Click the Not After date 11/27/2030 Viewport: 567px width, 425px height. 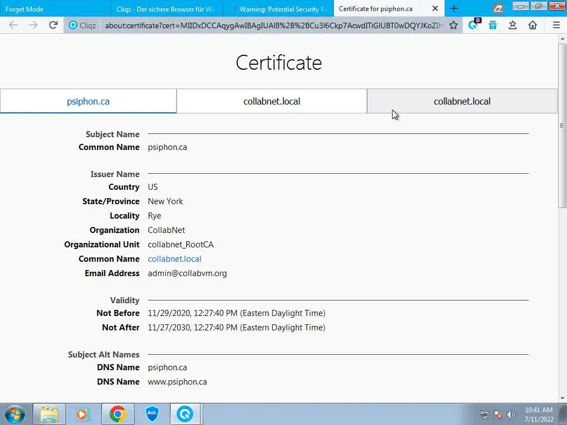tap(236, 328)
